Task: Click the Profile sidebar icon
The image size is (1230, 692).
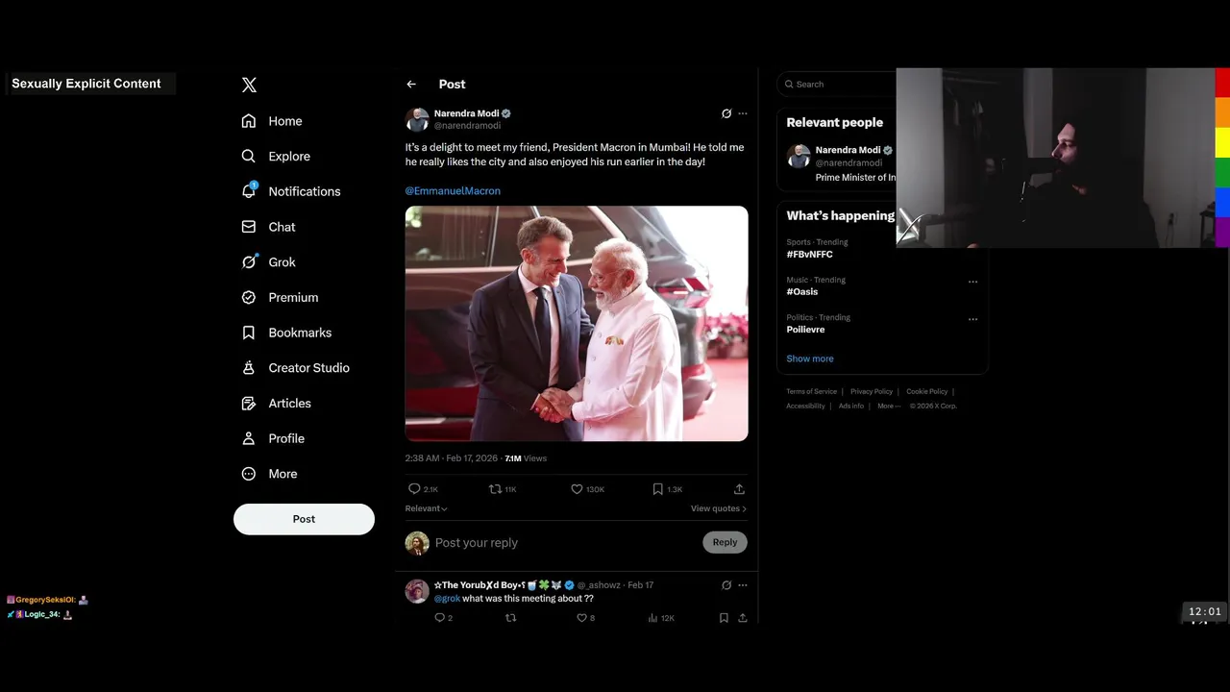Action: coord(249,438)
